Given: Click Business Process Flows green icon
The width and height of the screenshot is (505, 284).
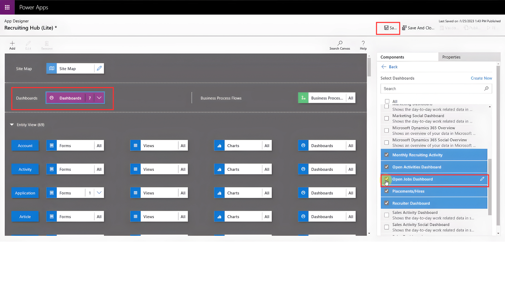Looking at the screenshot, I should click(303, 98).
